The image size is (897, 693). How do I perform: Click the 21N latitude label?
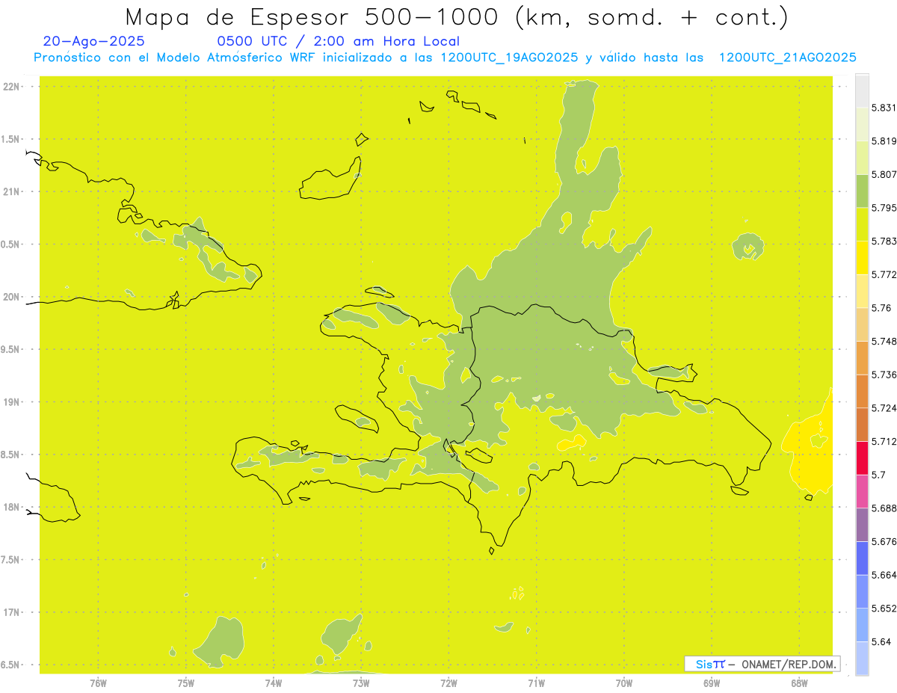[x=11, y=191]
